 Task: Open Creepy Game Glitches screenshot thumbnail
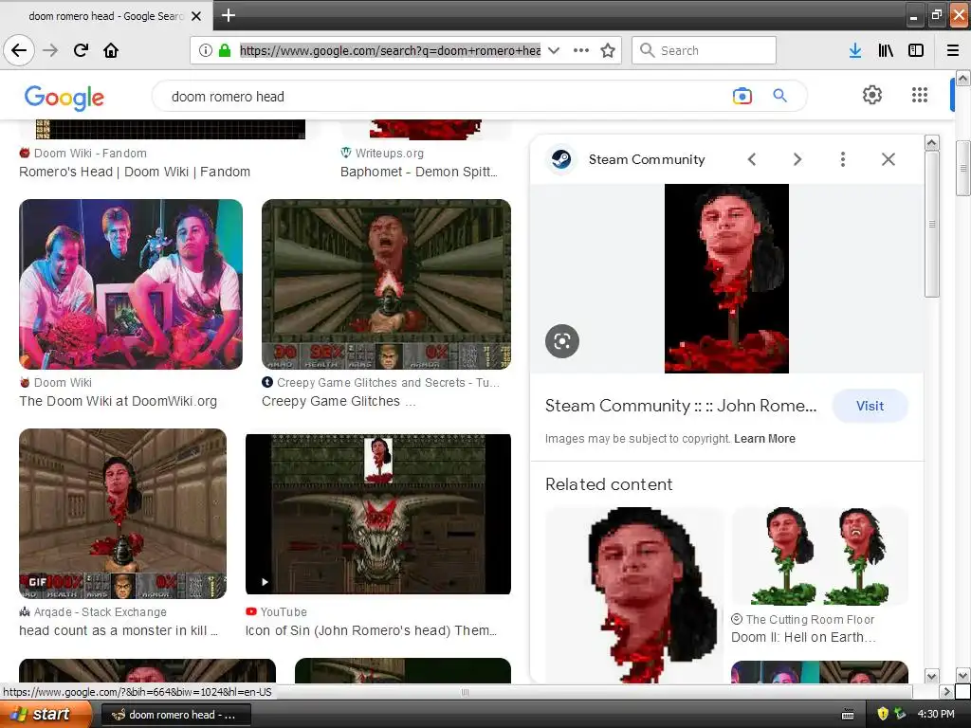click(x=387, y=284)
